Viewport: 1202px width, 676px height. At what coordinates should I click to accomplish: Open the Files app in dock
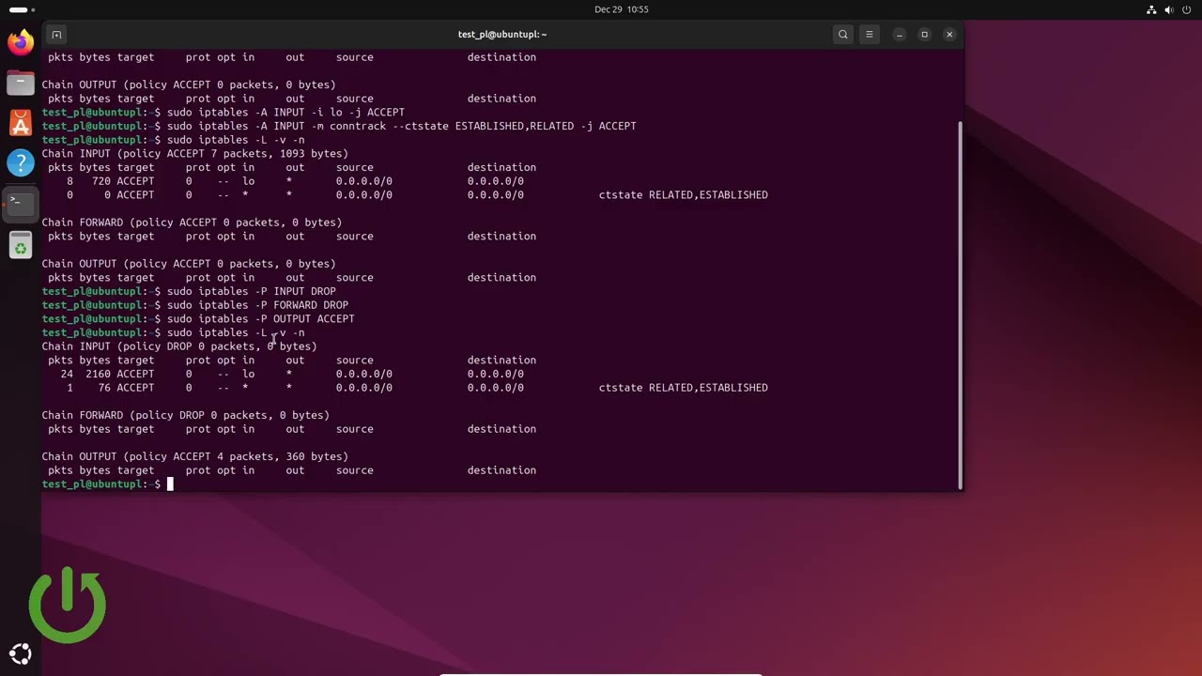pyautogui.click(x=21, y=83)
